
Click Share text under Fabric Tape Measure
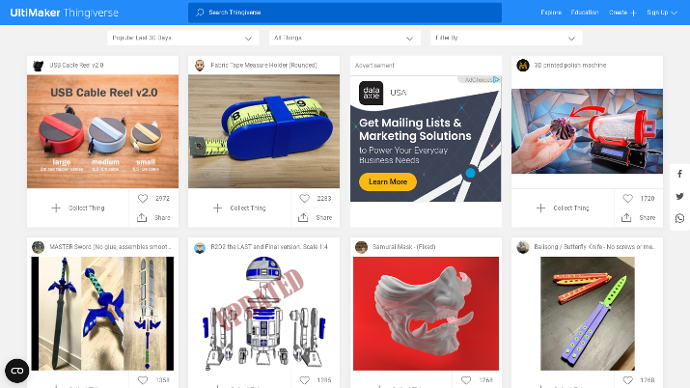pyautogui.click(x=324, y=217)
